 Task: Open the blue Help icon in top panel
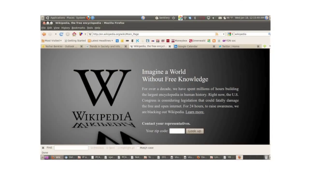click(x=93, y=18)
